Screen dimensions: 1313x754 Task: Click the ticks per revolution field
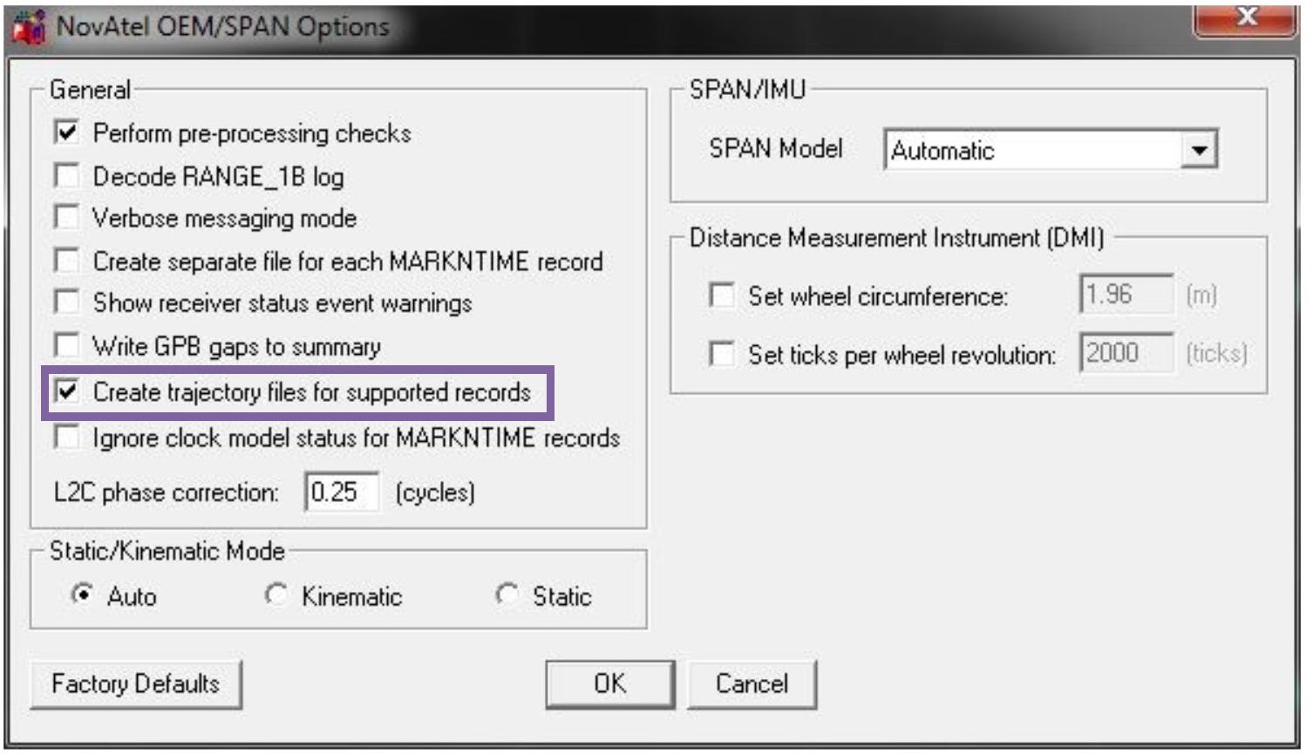click(x=1126, y=352)
